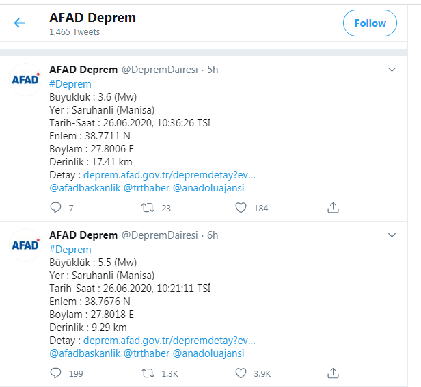Open the 6h timestamp of the second tweet

[213, 235]
